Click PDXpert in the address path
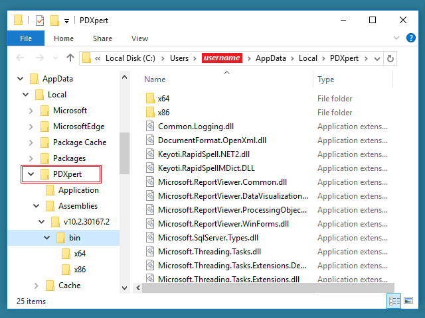Viewport: 425px width, 318px height. click(344, 58)
